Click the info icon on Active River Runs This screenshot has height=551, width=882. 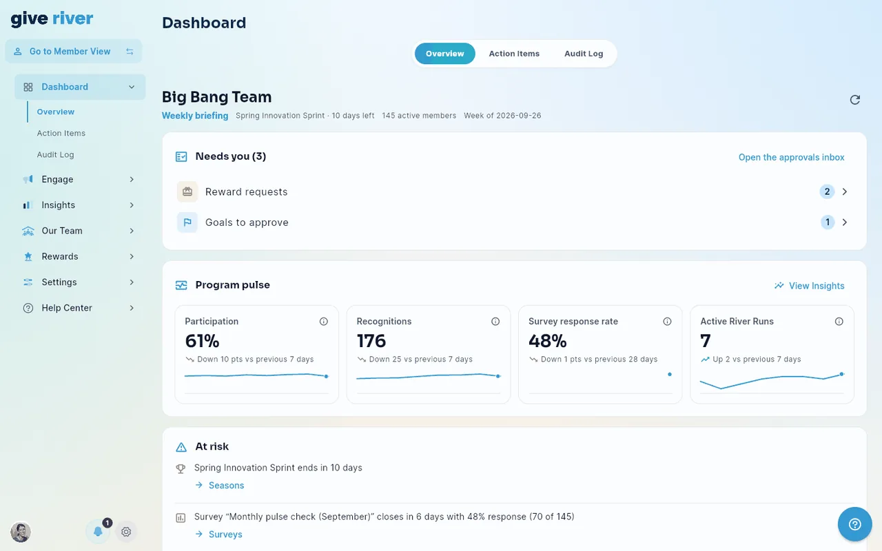839,322
